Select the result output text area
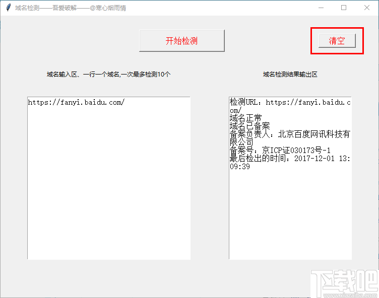The image size is (379, 298). tap(290, 178)
